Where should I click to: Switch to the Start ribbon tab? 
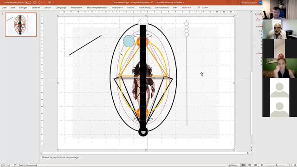[13, 8]
